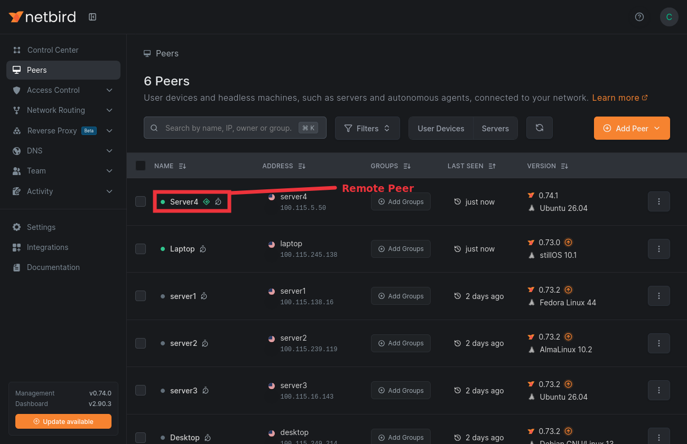Click the session expiration icon beside server3

(x=206, y=390)
